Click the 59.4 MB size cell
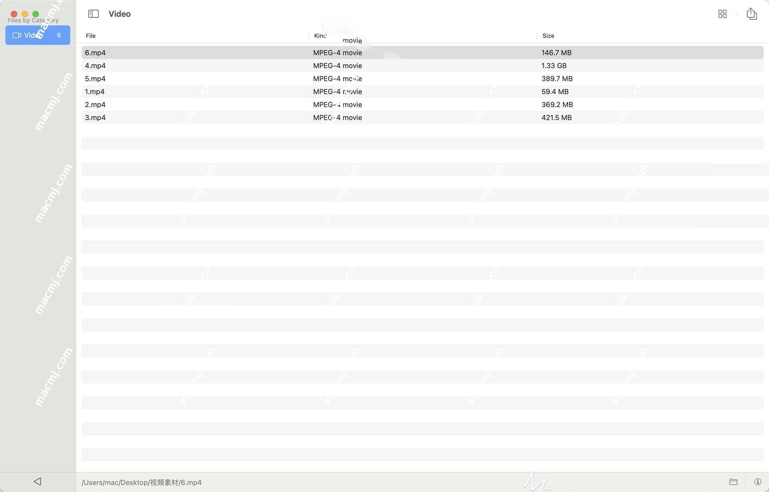 [x=555, y=92]
